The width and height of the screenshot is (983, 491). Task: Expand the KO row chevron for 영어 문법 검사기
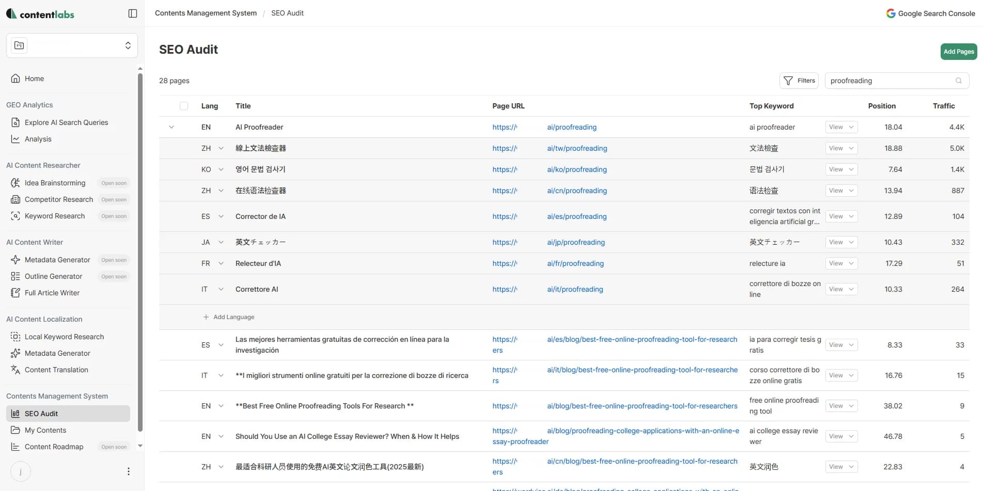point(221,169)
